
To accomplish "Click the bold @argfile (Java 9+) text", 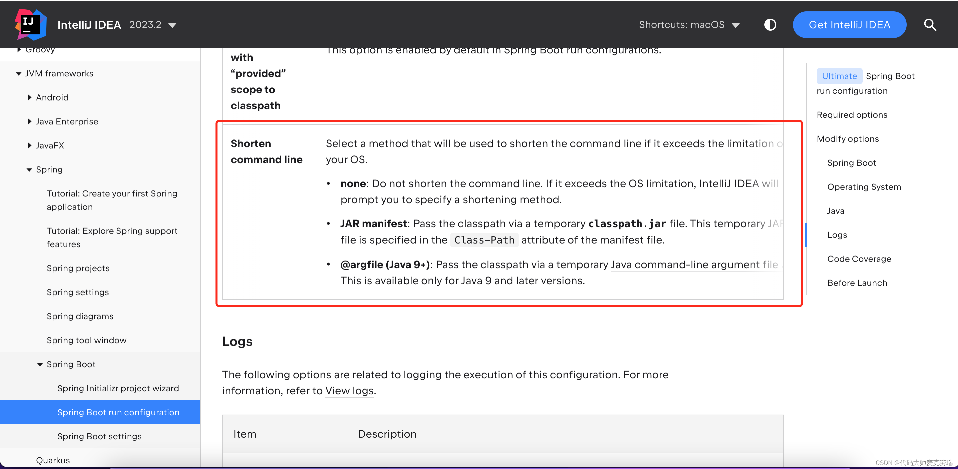I will pos(385,265).
